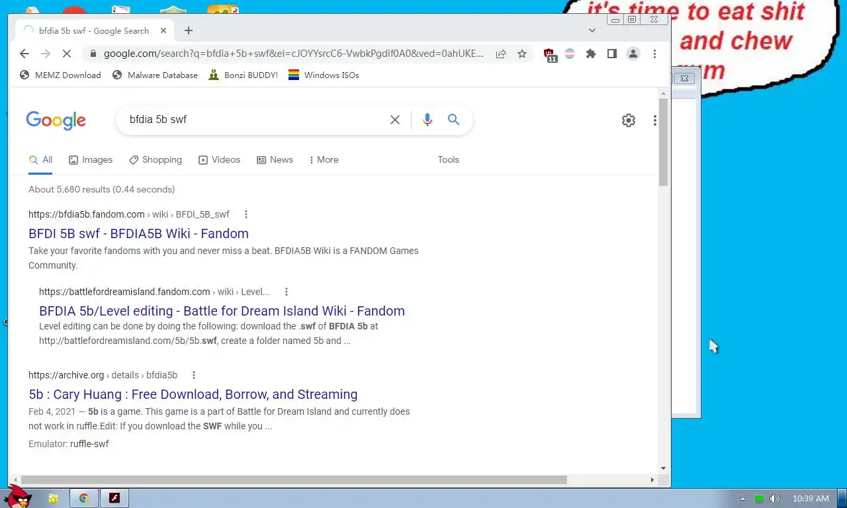The height and width of the screenshot is (508, 847).
Task: Open the volume speaker tray icon
Action: (774, 499)
